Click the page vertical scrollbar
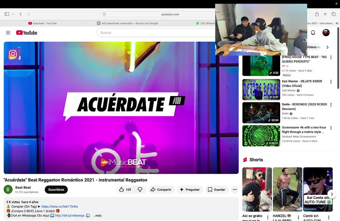The width and height of the screenshot is (340, 221). pos(338,58)
